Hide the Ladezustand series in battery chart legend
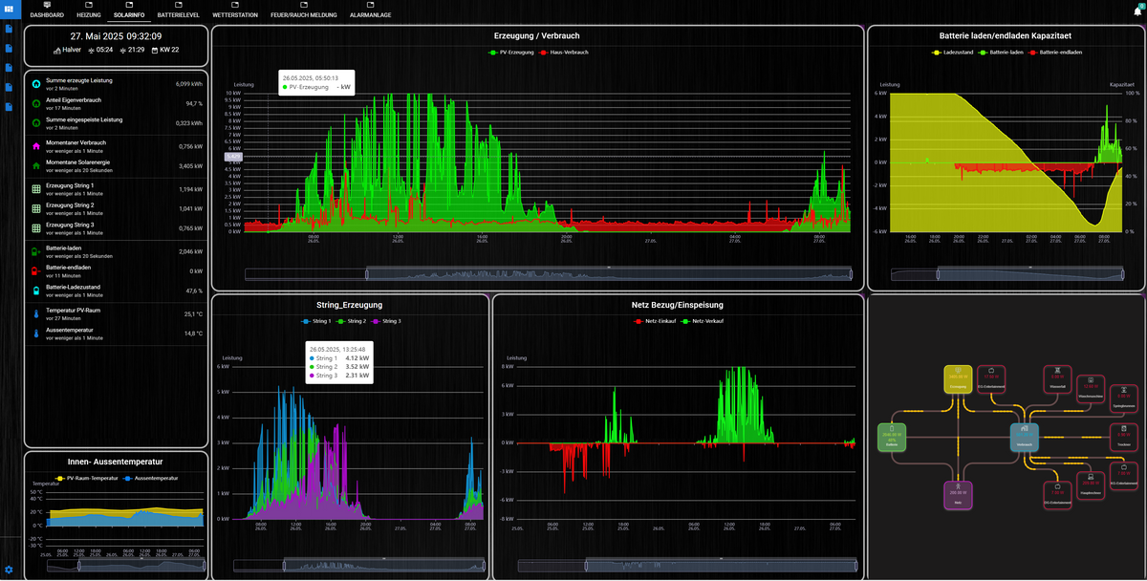1147x581 pixels. point(953,52)
